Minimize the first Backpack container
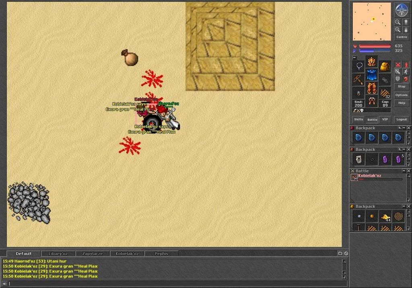This screenshot has width=412, height=288. click(404, 128)
